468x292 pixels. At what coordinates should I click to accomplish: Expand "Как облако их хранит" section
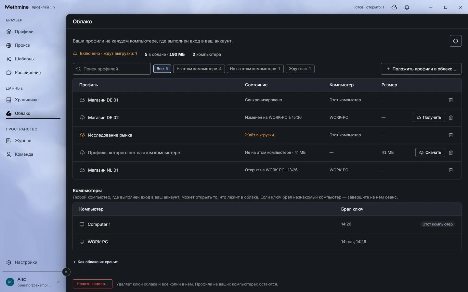[96, 262]
